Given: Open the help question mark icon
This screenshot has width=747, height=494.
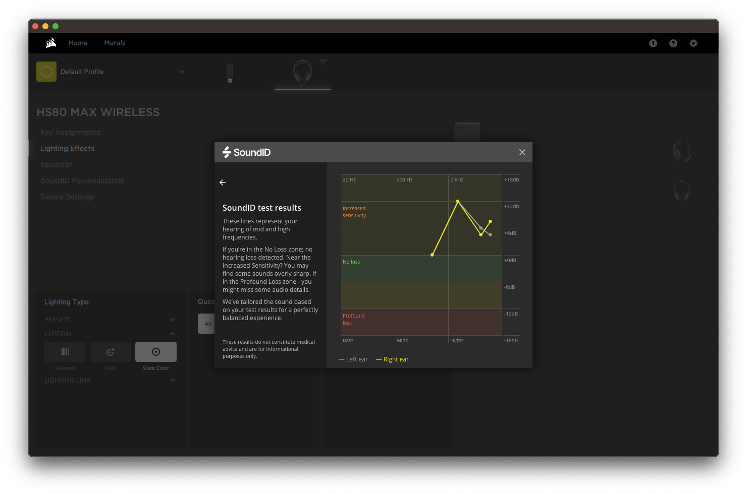Looking at the screenshot, I should [x=673, y=43].
